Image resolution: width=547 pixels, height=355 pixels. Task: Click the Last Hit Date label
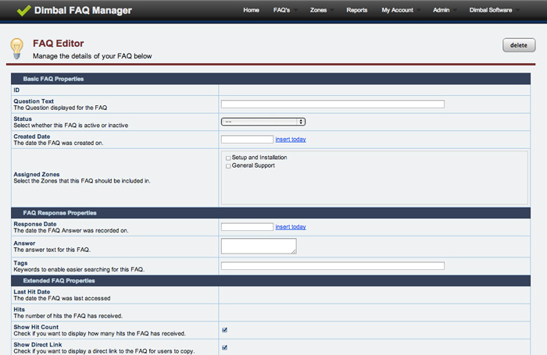click(x=32, y=292)
